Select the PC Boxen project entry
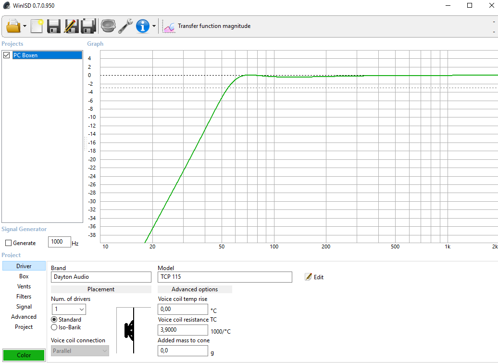 [x=47, y=55]
